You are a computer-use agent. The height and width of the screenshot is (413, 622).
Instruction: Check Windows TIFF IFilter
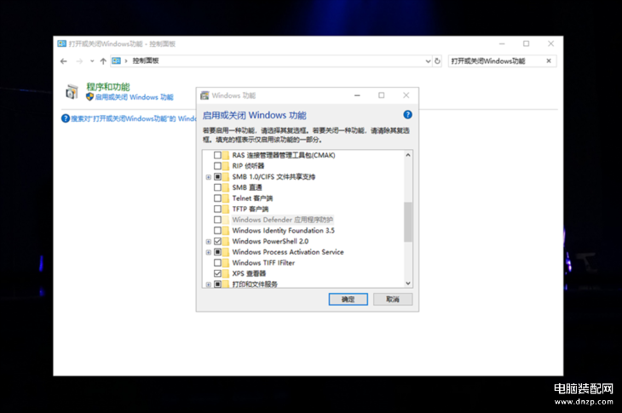pyautogui.click(x=217, y=263)
